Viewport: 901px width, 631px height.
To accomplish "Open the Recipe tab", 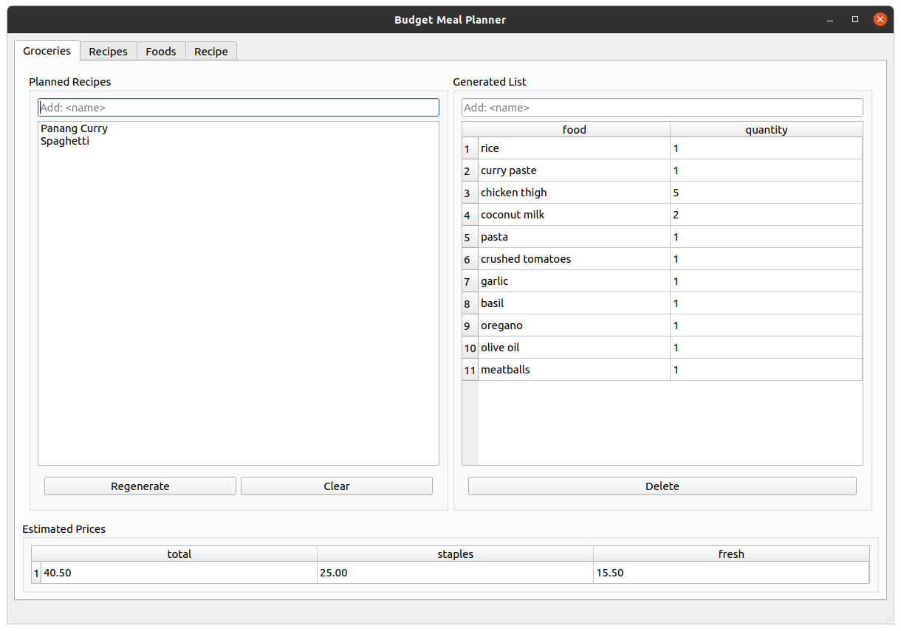I will pos(211,52).
